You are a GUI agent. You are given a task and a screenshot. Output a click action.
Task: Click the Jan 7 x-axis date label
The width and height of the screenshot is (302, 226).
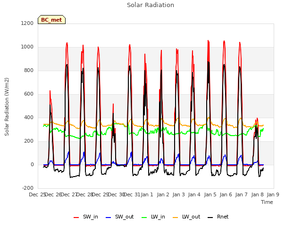coord(241,194)
